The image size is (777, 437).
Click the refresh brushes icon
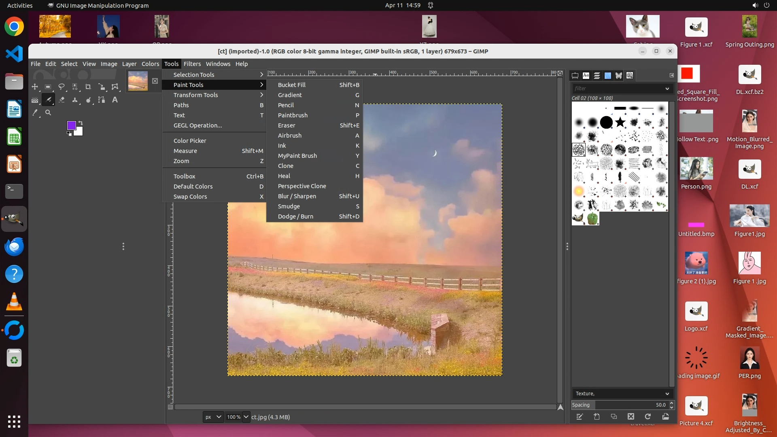coord(648,416)
